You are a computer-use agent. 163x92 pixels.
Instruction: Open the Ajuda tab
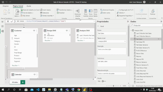click(x=29, y=6)
